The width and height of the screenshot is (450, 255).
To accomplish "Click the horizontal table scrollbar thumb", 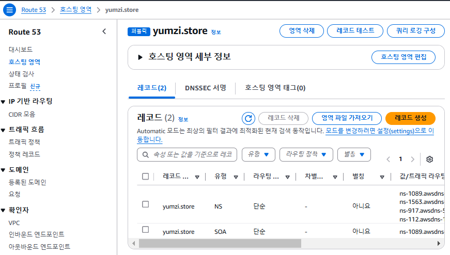I will pyautogui.click(x=220, y=244).
